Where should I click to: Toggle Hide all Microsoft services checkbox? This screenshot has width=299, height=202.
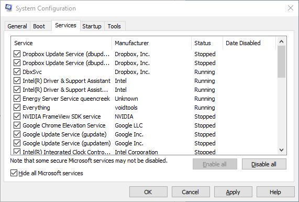coord(14,173)
